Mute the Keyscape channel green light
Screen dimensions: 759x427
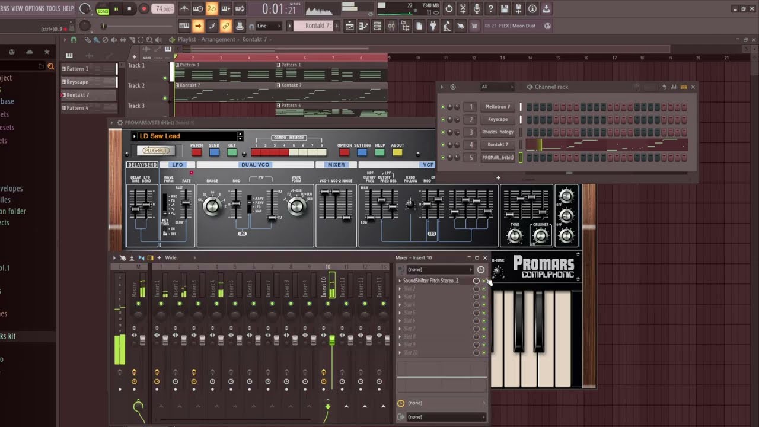tap(442, 119)
